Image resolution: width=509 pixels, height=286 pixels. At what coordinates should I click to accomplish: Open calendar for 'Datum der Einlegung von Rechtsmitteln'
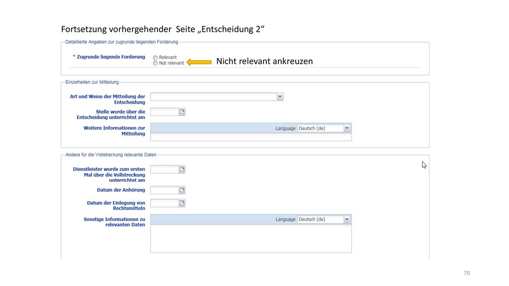point(182,203)
